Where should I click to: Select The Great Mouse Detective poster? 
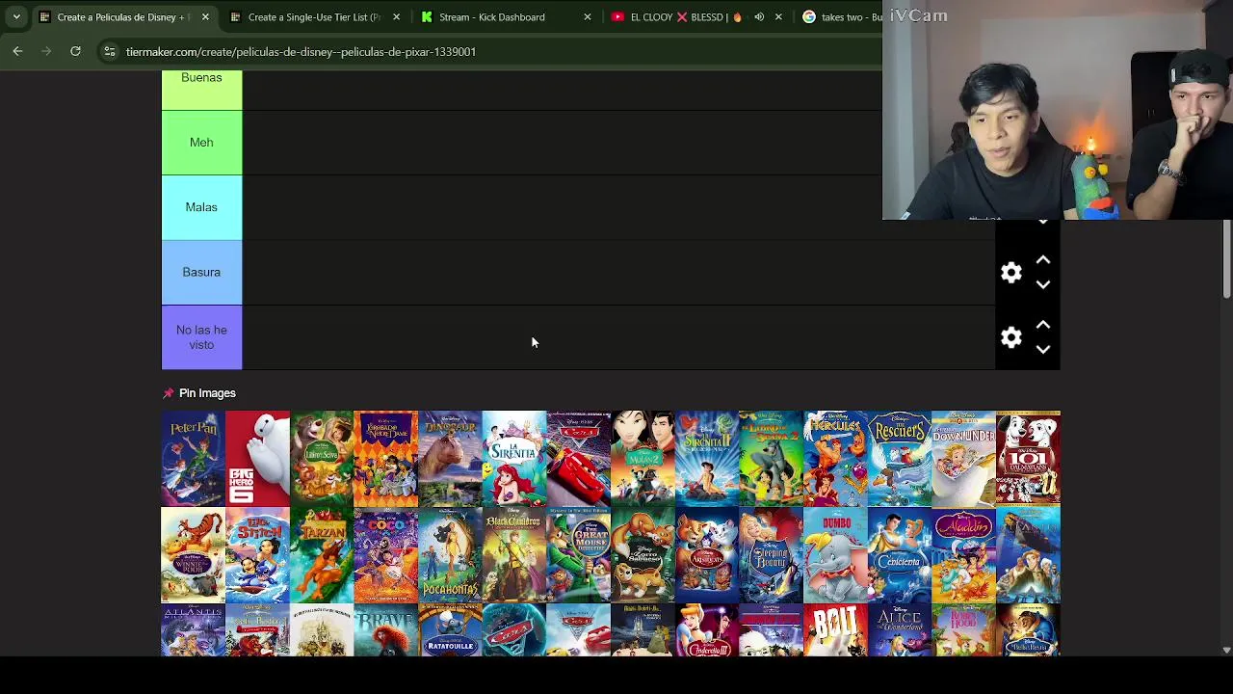click(578, 555)
